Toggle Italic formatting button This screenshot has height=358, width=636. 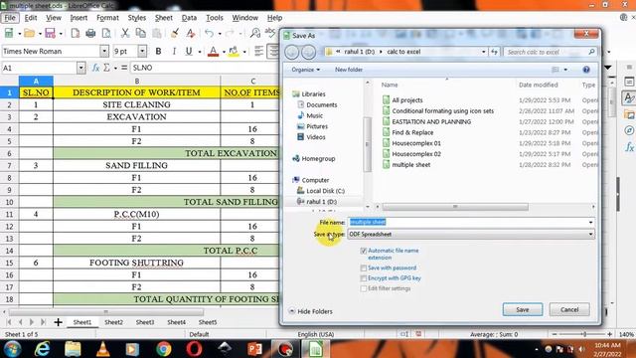point(174,51)
